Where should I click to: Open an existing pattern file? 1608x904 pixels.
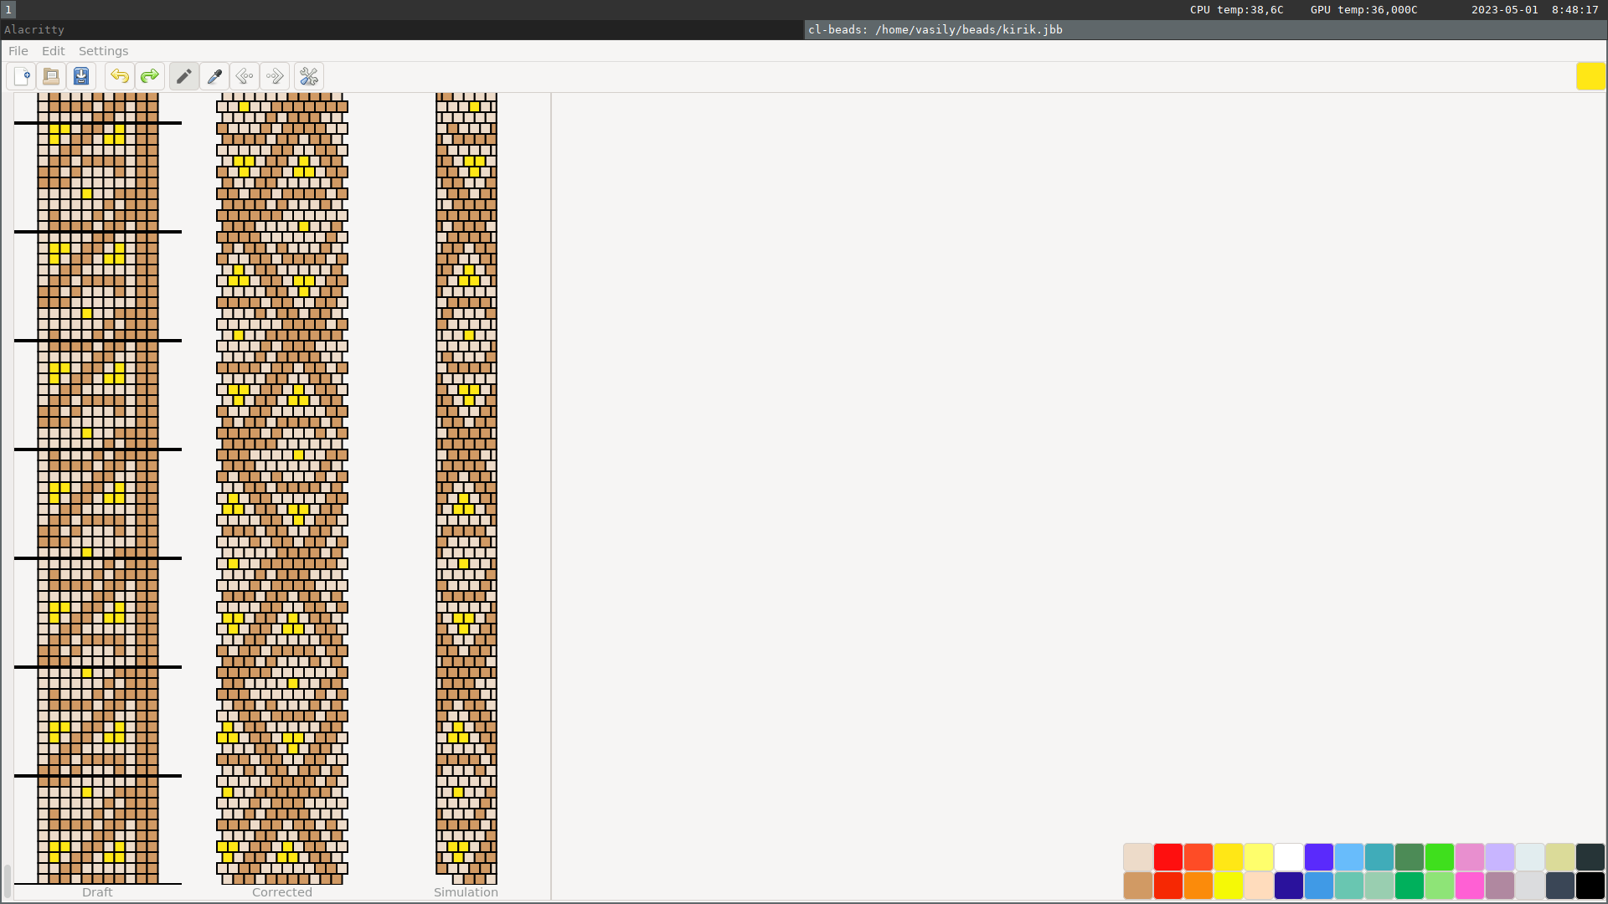coord(51,76)
